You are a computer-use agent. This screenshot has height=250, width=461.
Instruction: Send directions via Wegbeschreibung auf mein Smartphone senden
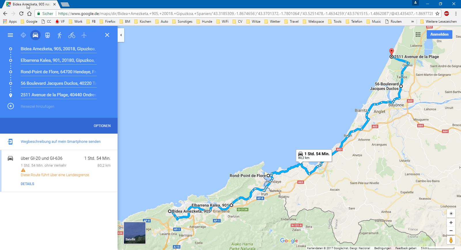61,142
